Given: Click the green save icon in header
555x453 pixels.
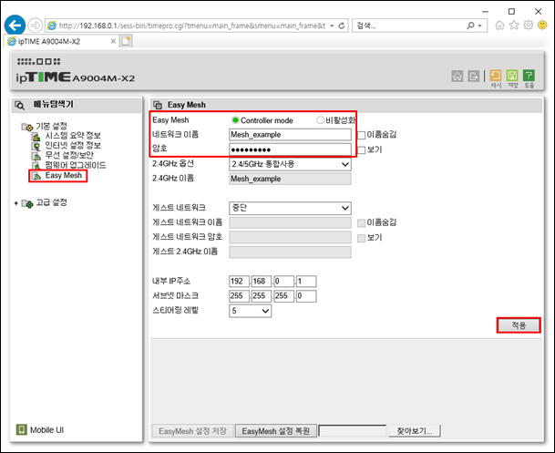Looking at the screenshot, I should (512, 76).
